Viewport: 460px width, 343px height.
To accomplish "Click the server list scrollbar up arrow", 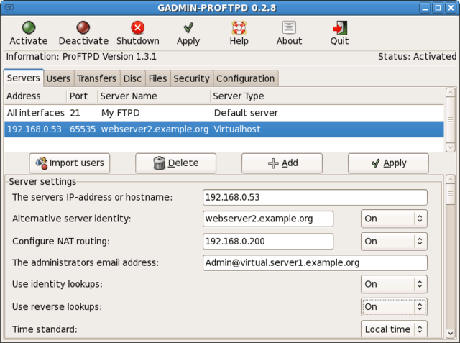I will (451, 93).
